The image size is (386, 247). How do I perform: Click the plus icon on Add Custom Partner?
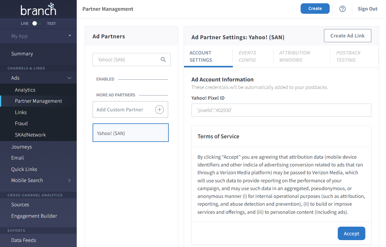(159, 110)
